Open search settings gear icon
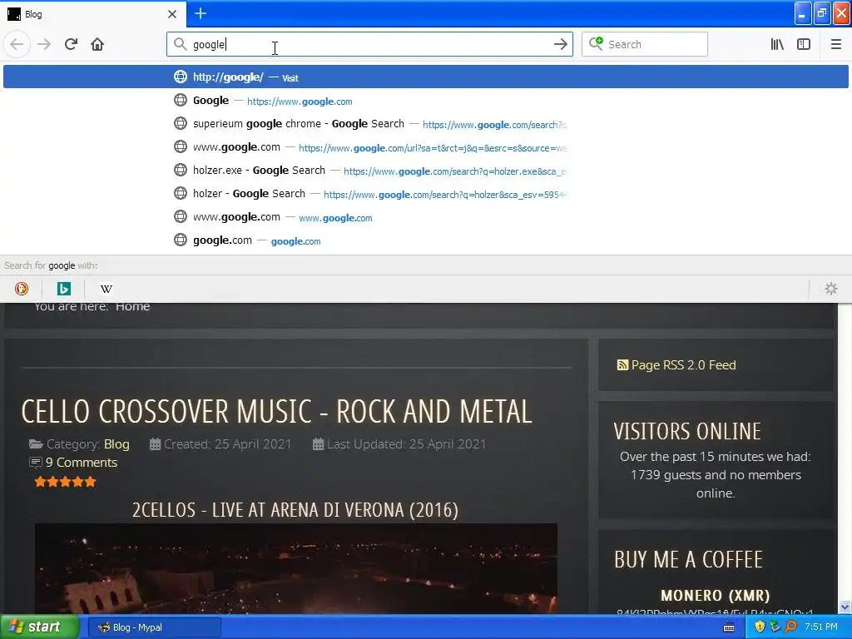The image size is (852, 639). pyautogui.click(x=831, y=289)
